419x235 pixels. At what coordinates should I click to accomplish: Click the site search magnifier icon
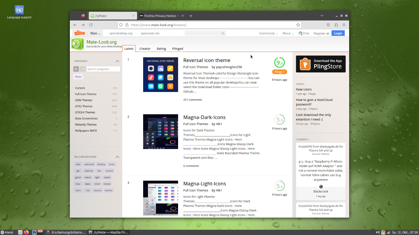coord(223,33)
